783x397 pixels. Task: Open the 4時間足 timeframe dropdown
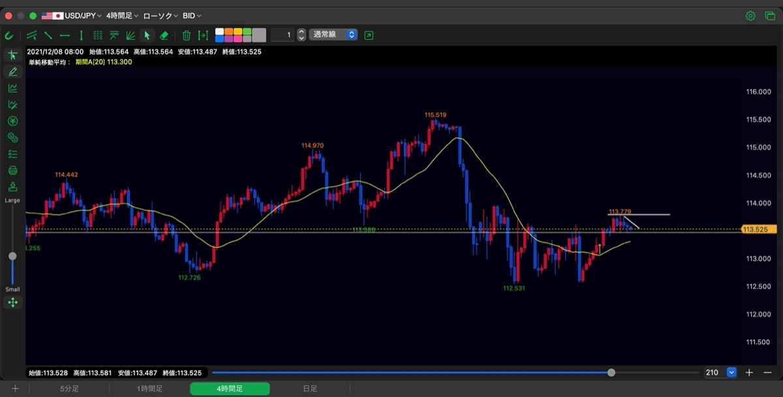122,16
